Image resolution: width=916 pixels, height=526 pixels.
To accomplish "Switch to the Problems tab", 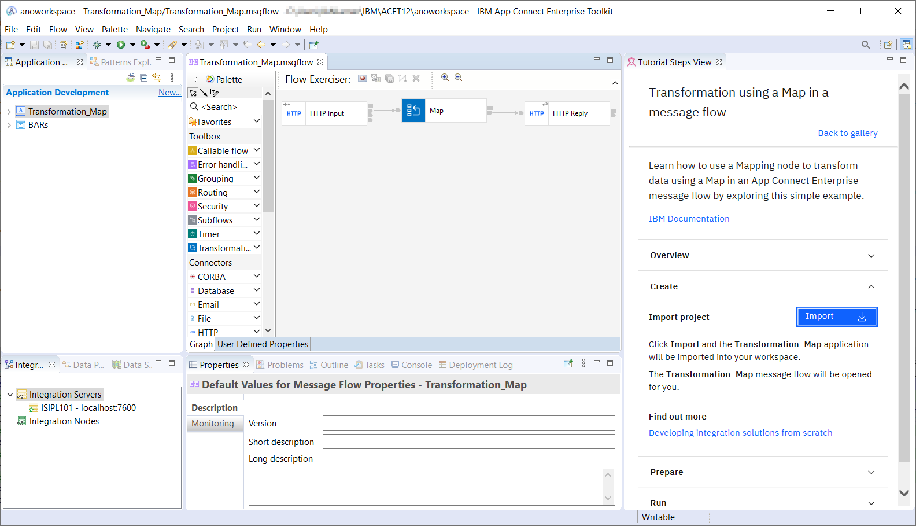I will 280,365.
